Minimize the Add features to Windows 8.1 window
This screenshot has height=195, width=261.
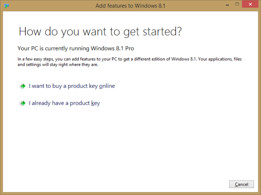(x=227, y=5)
